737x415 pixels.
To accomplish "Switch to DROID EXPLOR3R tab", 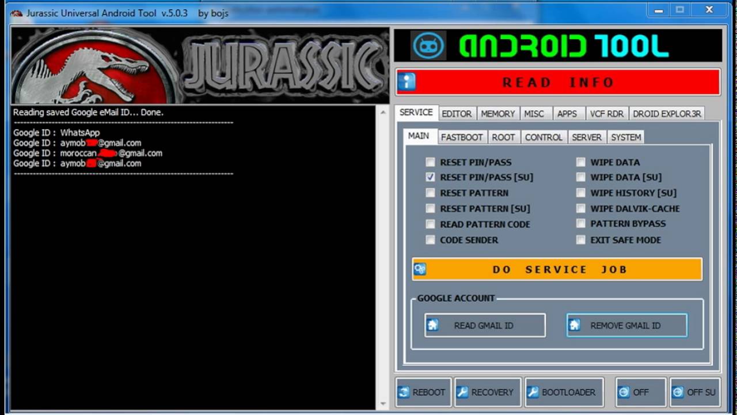I will coord(667,114).
